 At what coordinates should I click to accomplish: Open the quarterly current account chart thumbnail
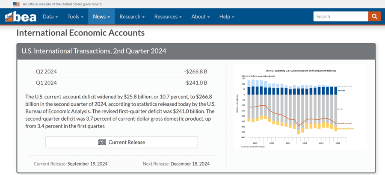click(300, 107)
